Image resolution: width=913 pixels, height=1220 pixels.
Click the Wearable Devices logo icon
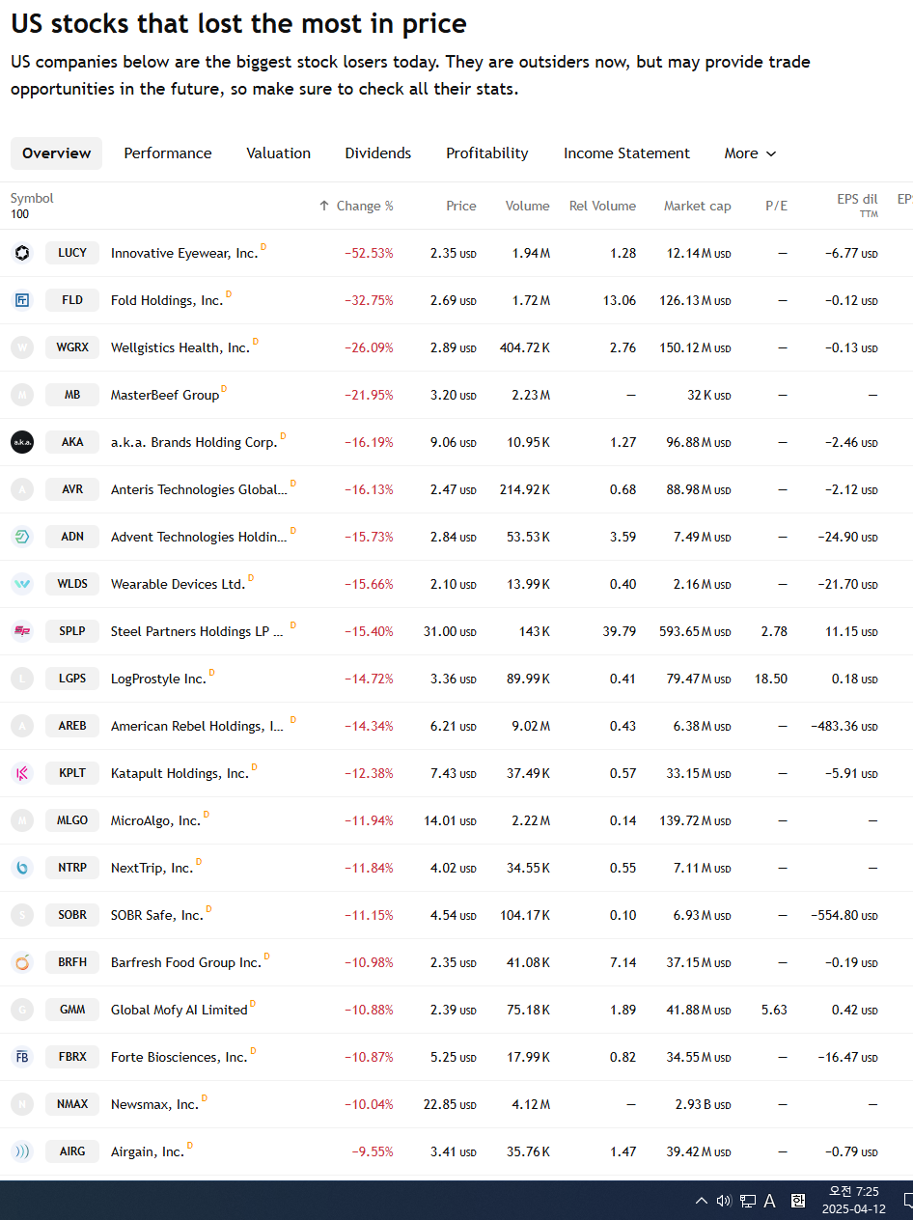tap(22, 584)
